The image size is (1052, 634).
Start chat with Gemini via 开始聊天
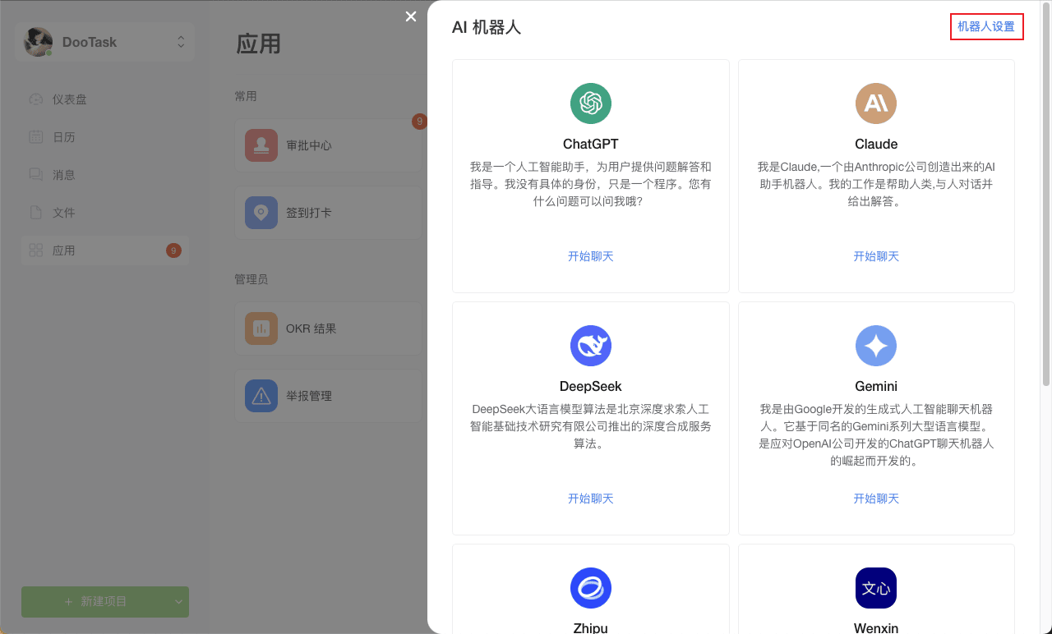point(876,498)
